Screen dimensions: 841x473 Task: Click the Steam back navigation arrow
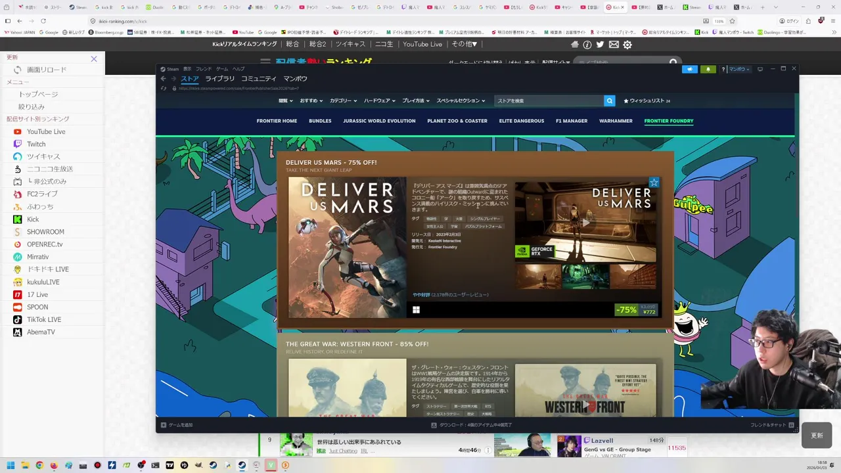163,79
